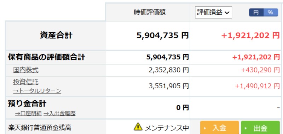Screen dimensions: 283x134
Task: Click the arrow icon on 入金 button
Action: (205, 128)
